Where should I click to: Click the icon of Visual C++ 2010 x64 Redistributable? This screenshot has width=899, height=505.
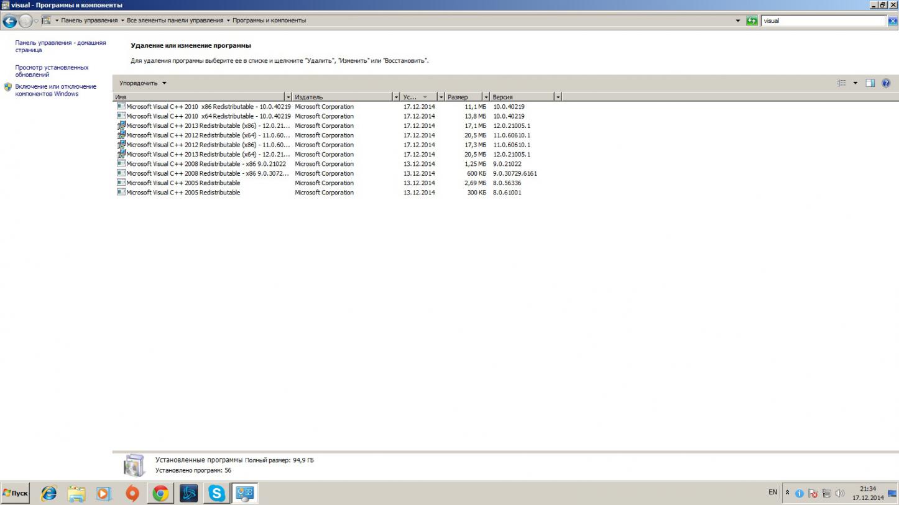[121, 116]
